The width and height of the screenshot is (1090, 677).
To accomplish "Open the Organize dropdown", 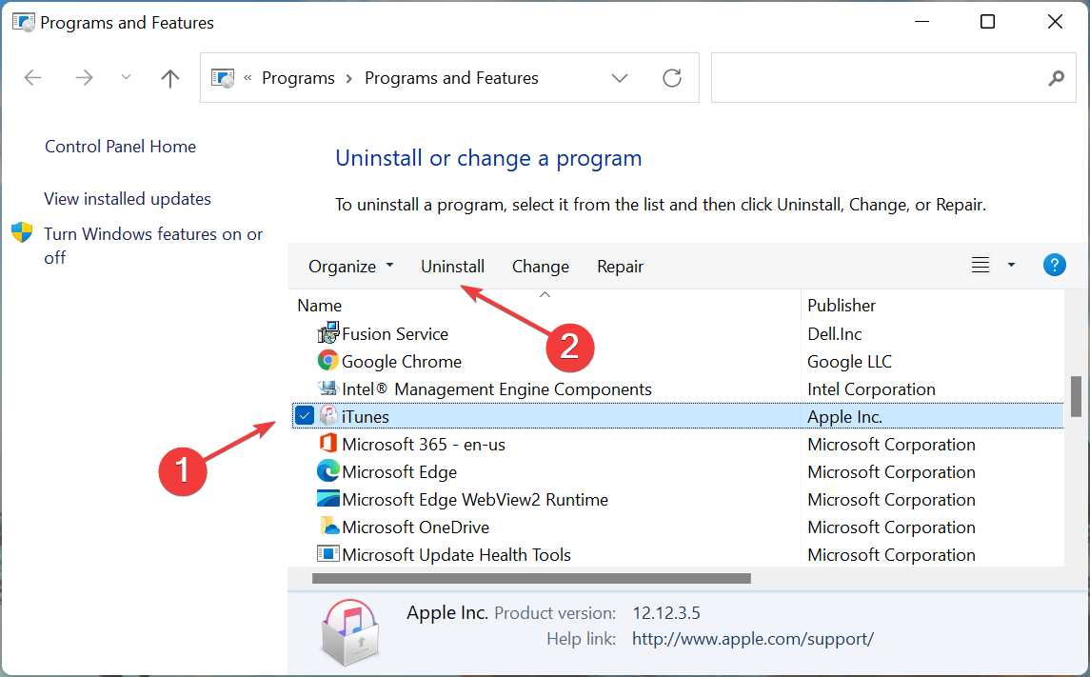I will 350,266.
